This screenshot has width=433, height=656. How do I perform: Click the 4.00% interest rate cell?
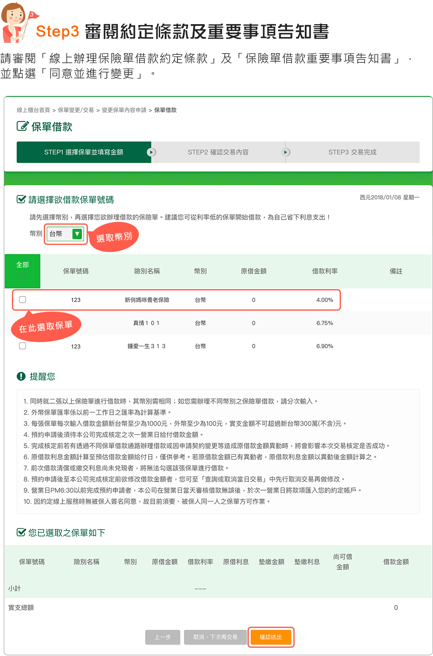pyautogui.click(x=325, y=300)
